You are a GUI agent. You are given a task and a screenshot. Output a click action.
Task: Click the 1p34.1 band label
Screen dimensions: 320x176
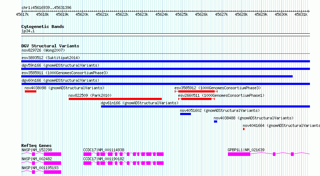coord(28,31)
